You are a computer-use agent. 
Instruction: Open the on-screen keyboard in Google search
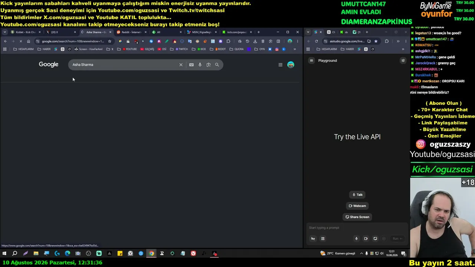(191, 65)
